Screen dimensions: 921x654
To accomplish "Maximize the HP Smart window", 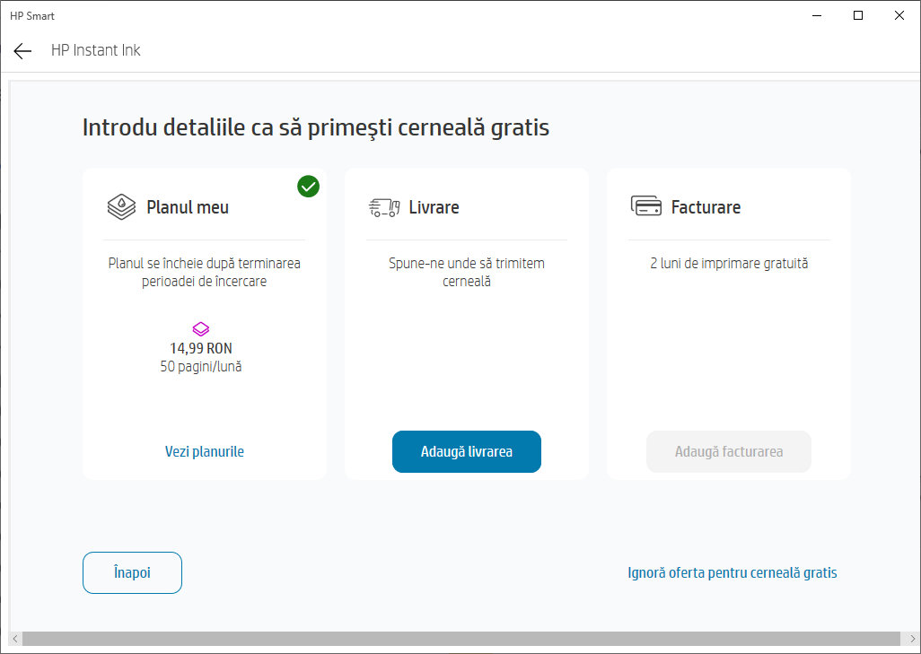I will [x=858, y=16].
